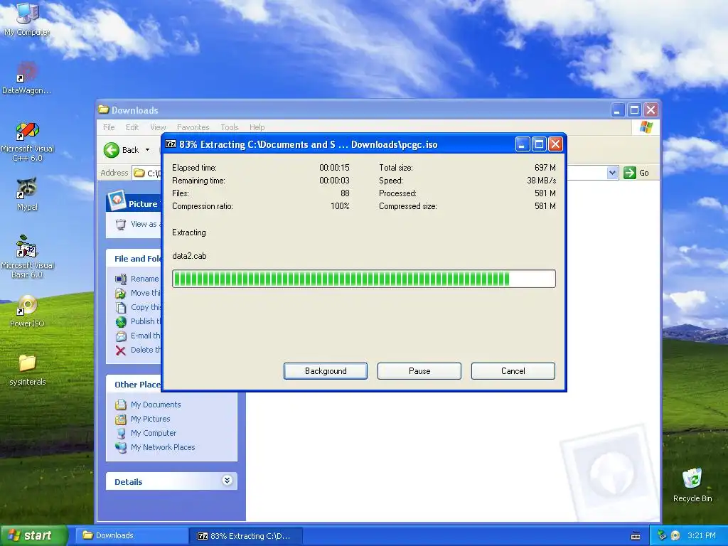Viewport: 728px width, 546px height.
Task: Maximize the extraction dialog
Action: [x=539, y=144]
